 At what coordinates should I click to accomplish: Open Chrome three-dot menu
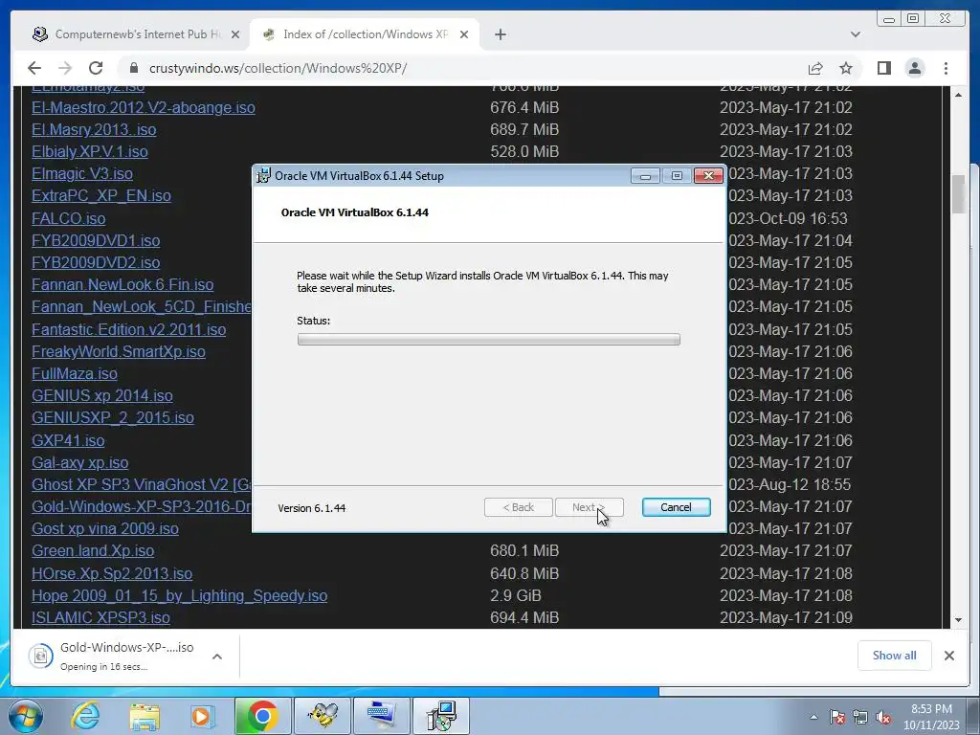(x=946, y=68)
